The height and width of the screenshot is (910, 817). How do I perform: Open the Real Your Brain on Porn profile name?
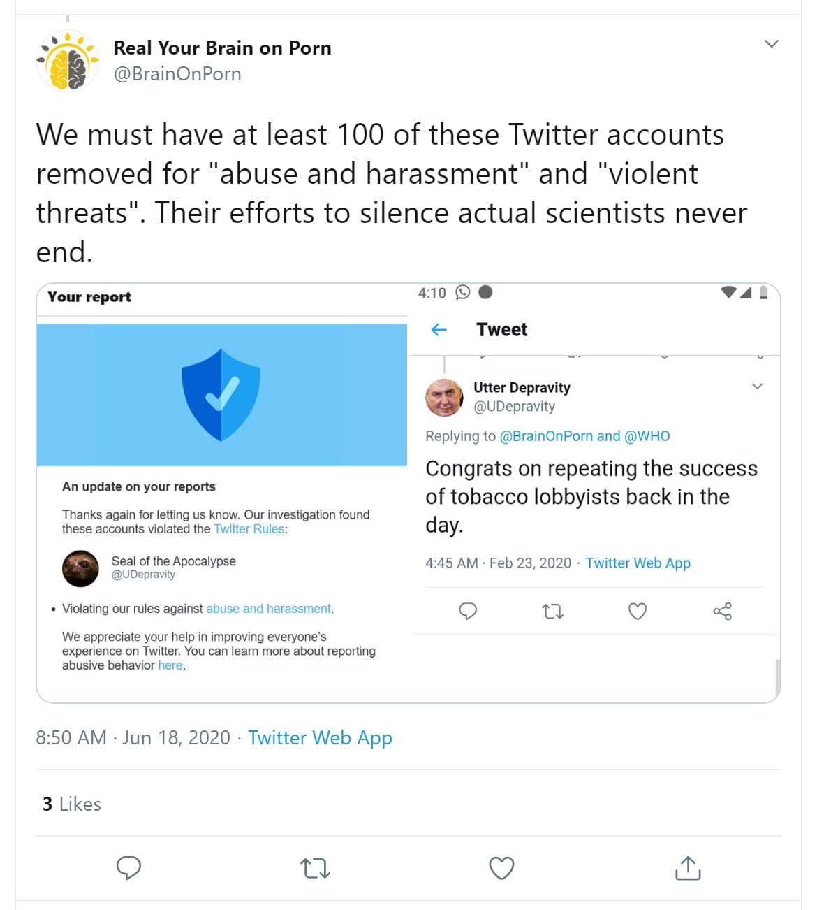coord(222,48)
